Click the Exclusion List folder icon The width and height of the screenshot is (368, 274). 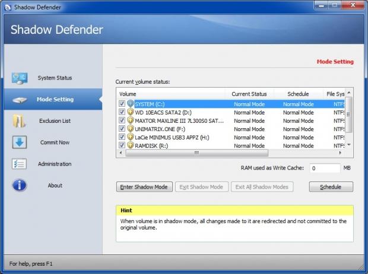[x=19, y=121]
